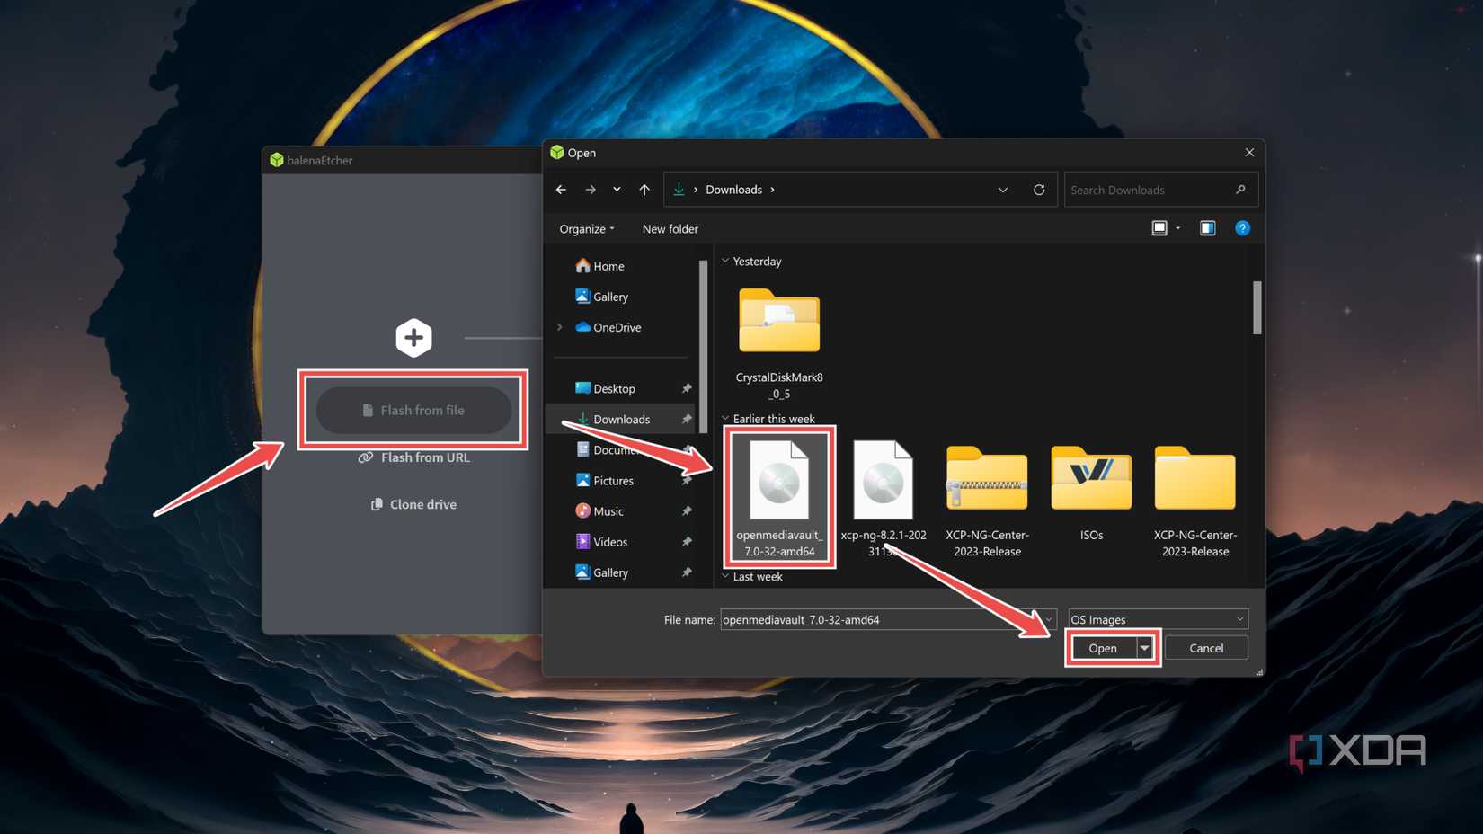Click the Downloads breadcrumb in address bar
This screenshot has height=834, width=1483.
(x=733, y=190)
